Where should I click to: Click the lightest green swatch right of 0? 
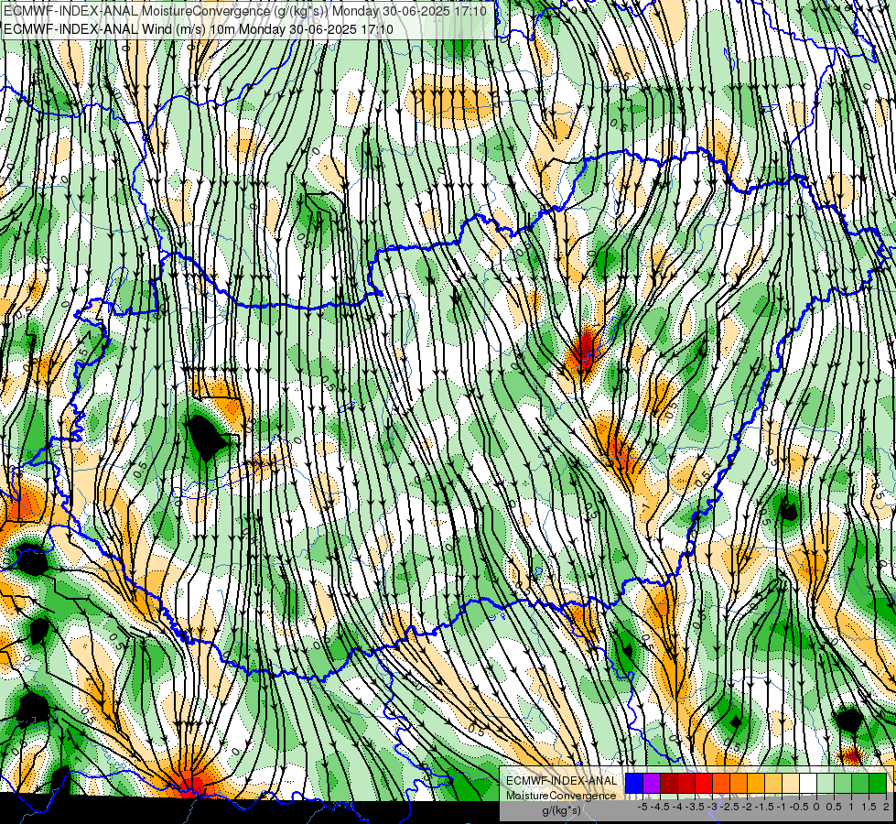pos(826,784)
